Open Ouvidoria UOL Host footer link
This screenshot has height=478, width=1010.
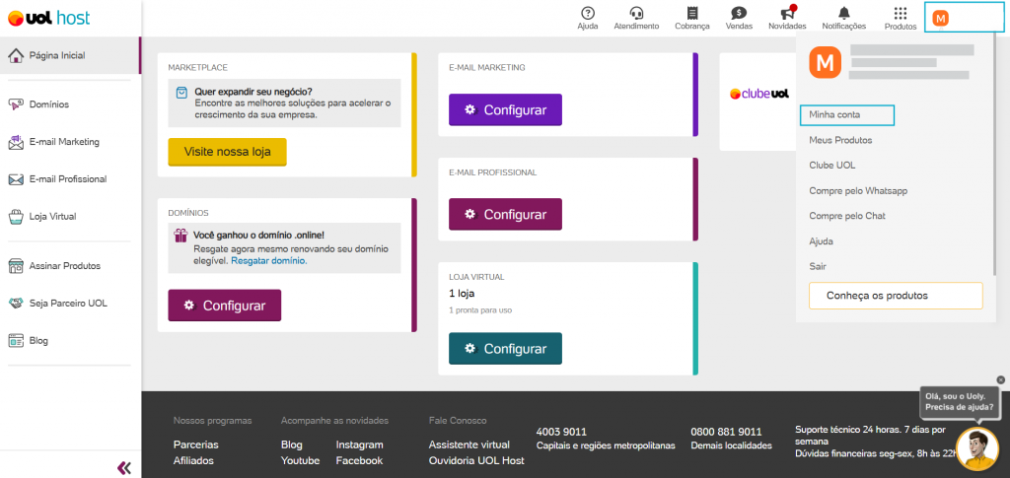click(476, 460)
